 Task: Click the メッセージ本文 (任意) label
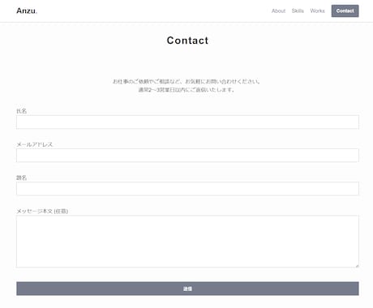click(42, 211)
